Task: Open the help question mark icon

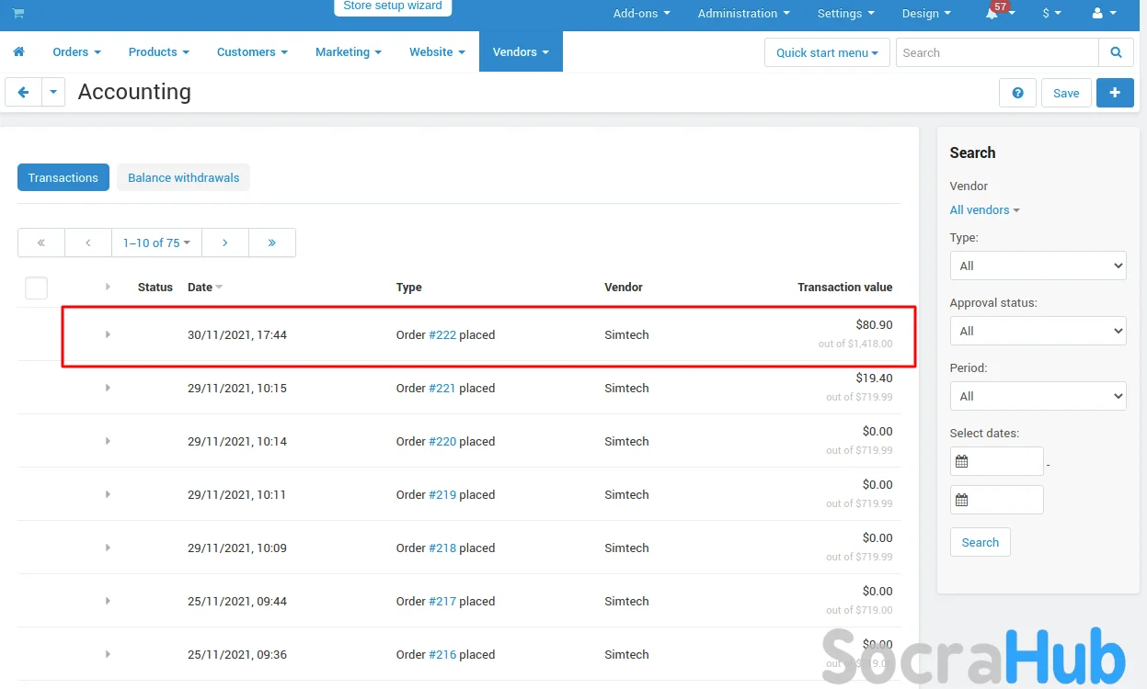Action: pyautogui.click(x=1017, y=93)
